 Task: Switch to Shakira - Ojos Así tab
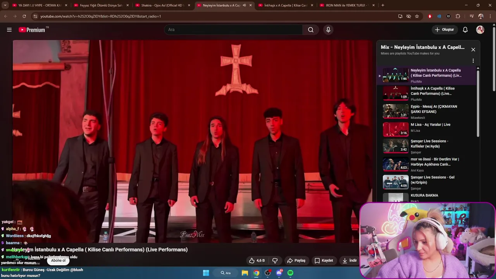click(x=162, y=5)
